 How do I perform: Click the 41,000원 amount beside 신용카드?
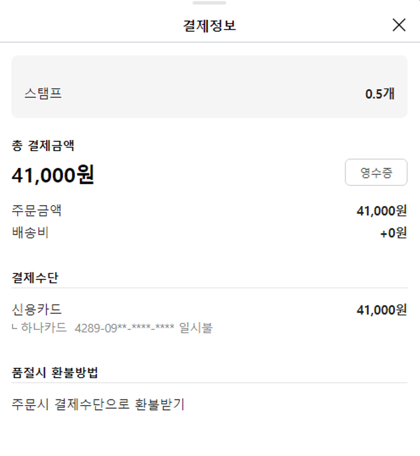381,310
